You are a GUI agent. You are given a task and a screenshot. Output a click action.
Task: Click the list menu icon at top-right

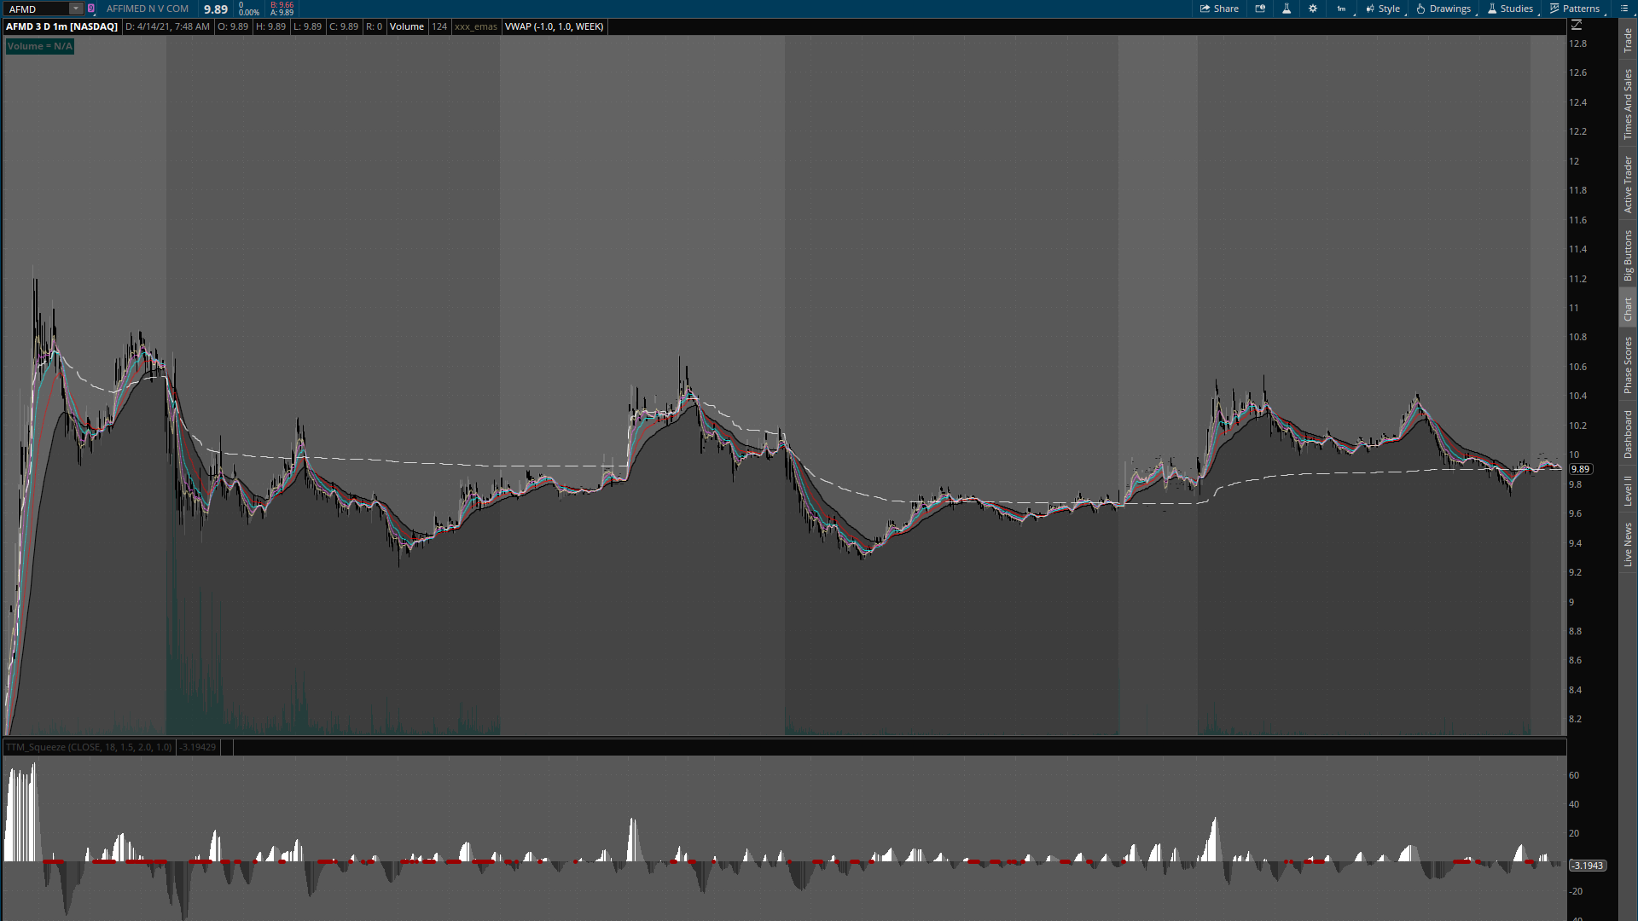coord(1623,9)
